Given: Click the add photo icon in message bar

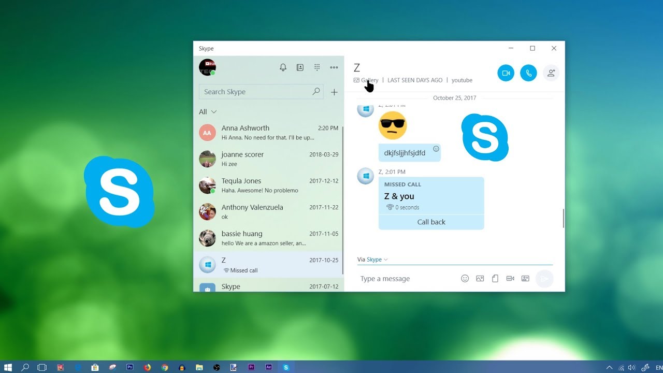Looking at the screenshot, I should pos(480,279).
